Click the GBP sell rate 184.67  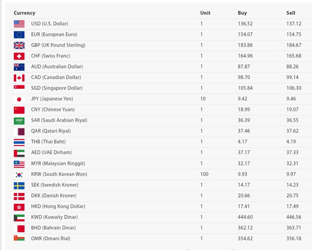tap(294, 45)
